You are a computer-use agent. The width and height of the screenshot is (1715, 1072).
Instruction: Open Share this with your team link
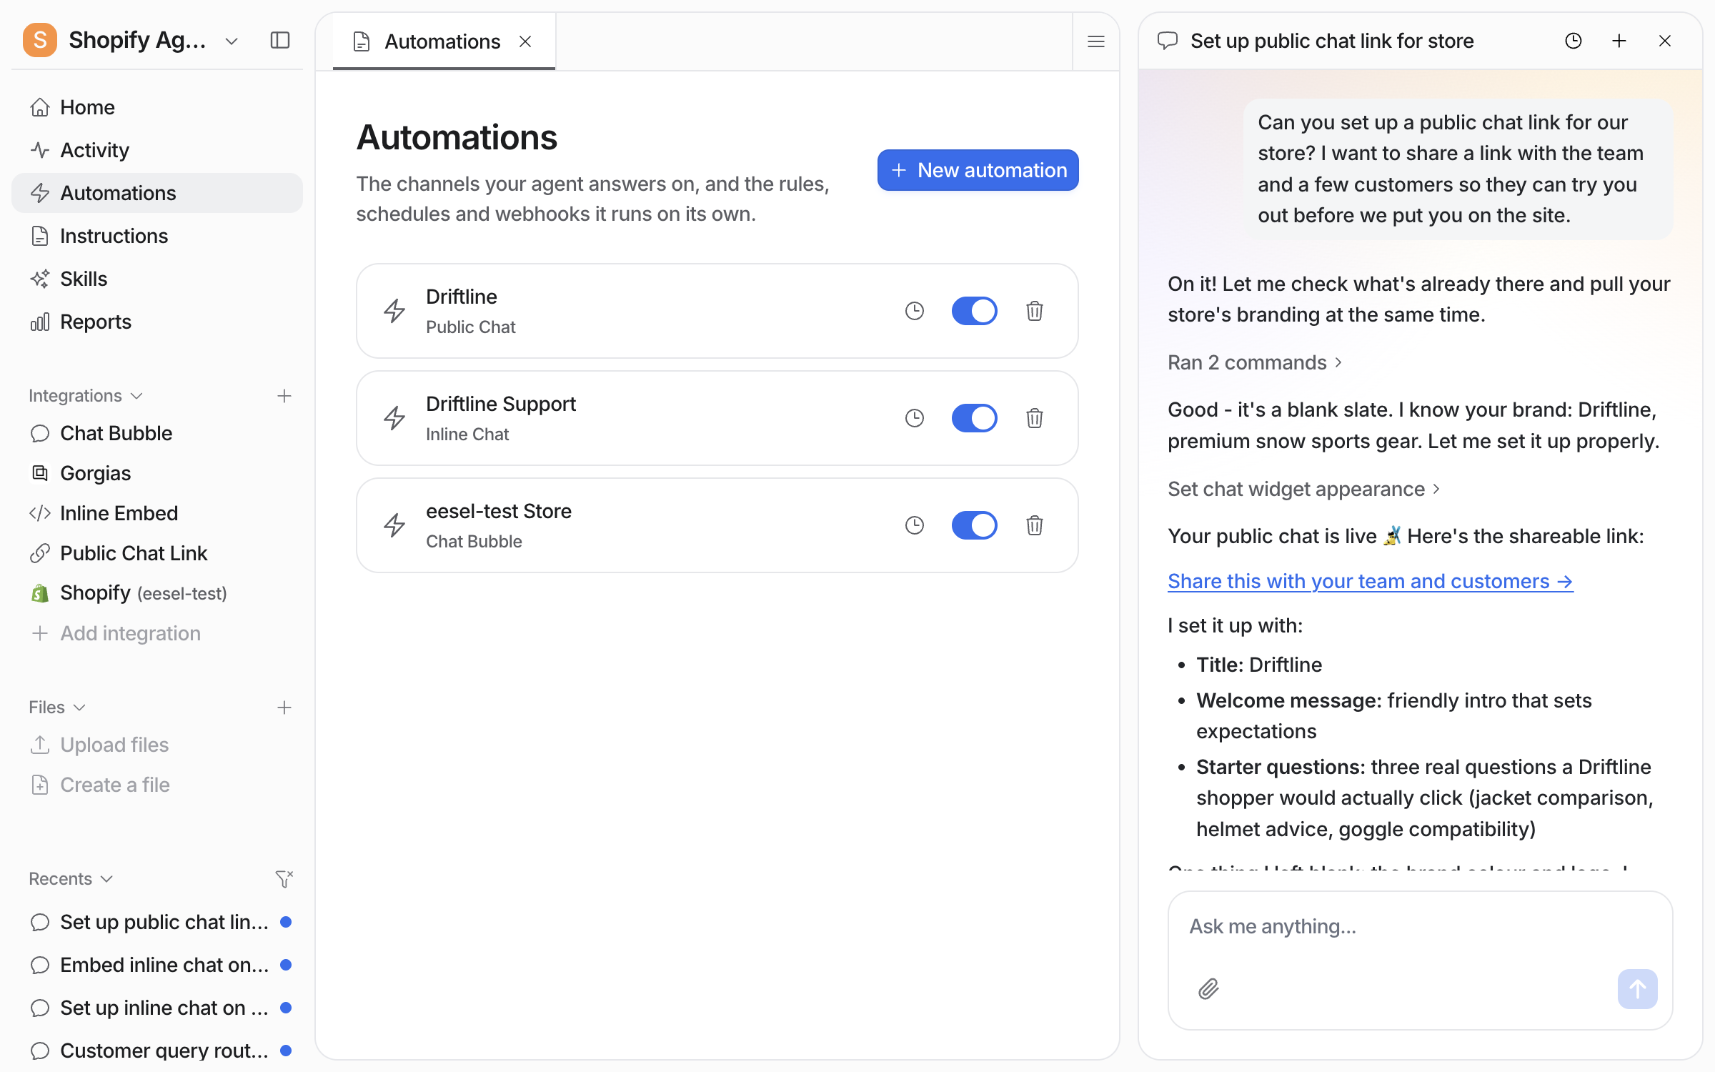[x=1371, y=581]
